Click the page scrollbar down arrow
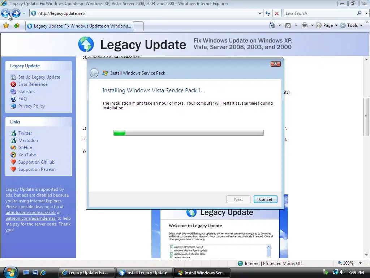 click(366, 255)
